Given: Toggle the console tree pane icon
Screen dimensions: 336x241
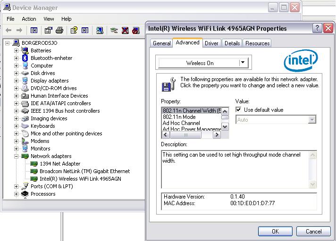Looking at the screenshot, I should [34, 30].
